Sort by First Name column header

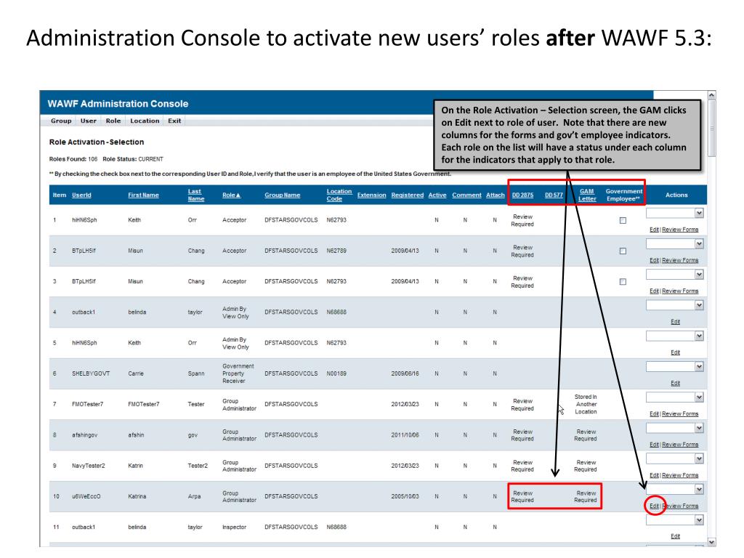tap(143, 195)
